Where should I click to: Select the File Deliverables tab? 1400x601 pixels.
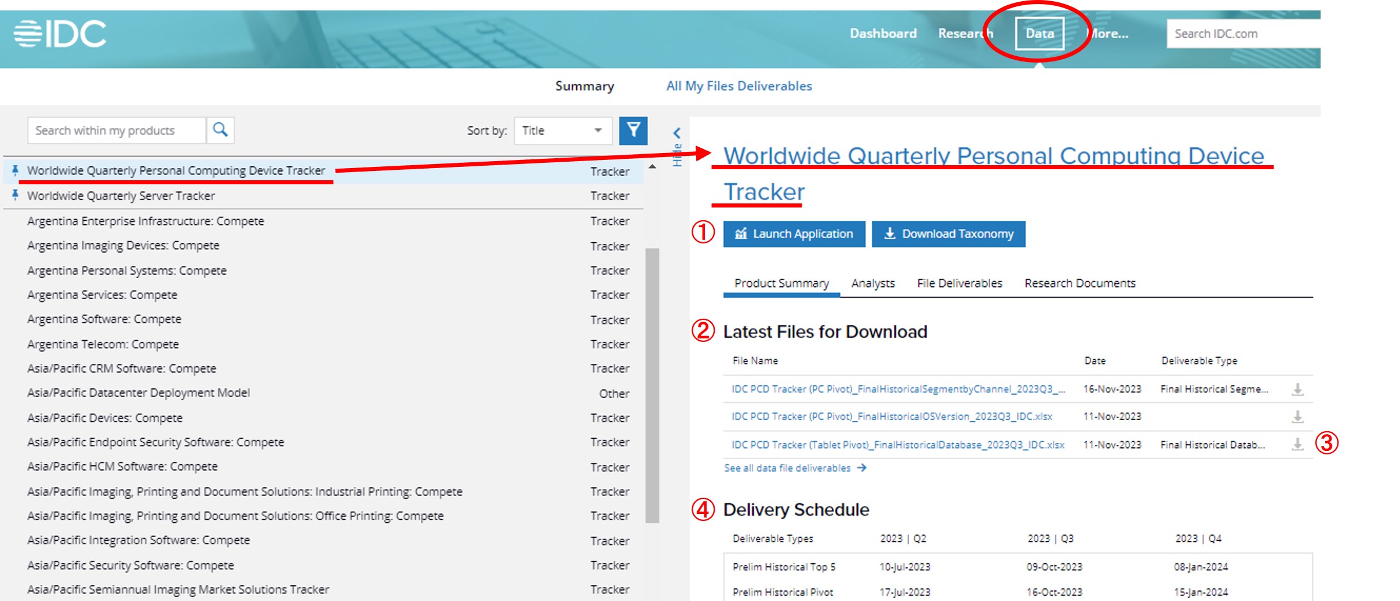(959, 283)
